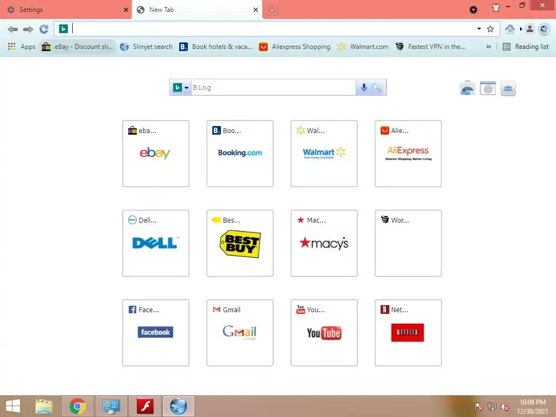This screenshot has width=556, height=417.
Task: Click the Apps grid icon in bookmarks bar
Action: click(12, 47)
